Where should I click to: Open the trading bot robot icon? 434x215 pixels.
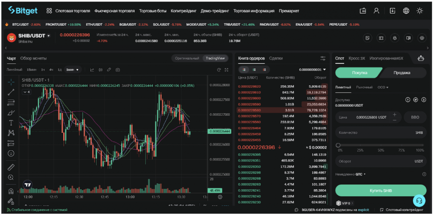pos(420,58)
